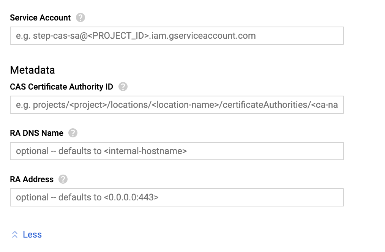
Task: Click the gray question mark under the Metadata heading
Action: coord(123,87)
